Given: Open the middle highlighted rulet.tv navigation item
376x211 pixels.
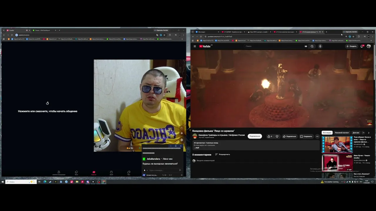Looking at the screenshot, I should (x=94, y=173).
